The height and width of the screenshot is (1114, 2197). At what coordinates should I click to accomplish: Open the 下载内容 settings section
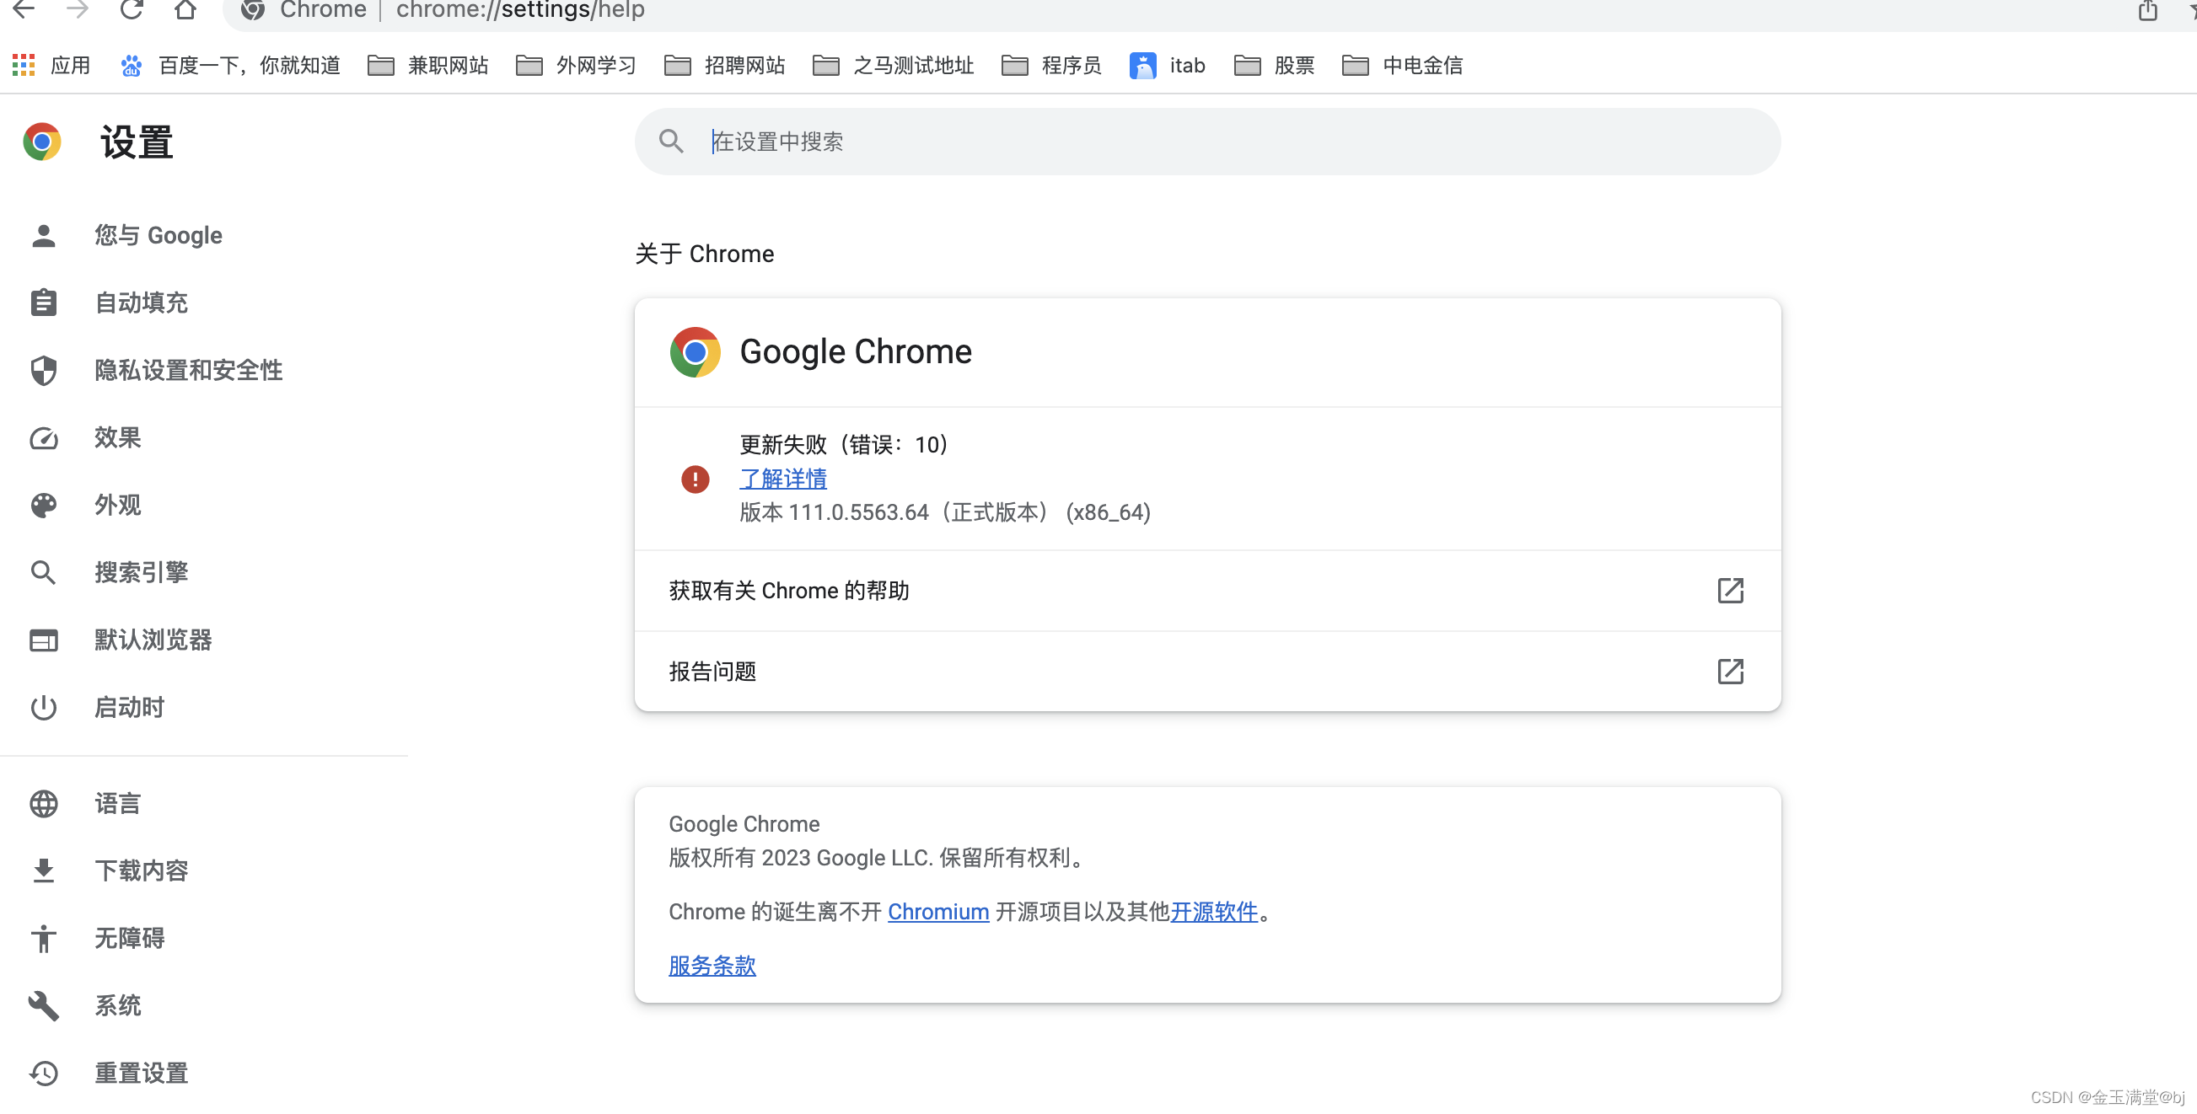coord(142,870)
